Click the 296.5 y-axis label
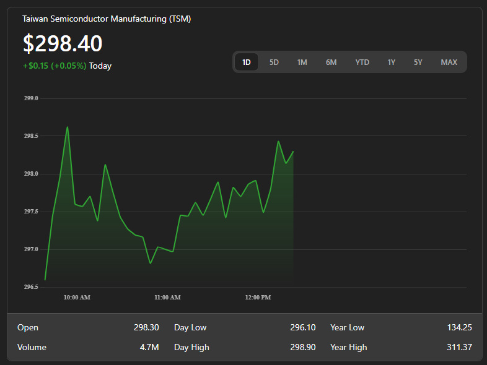487x365 pixels. coord(31,287)
